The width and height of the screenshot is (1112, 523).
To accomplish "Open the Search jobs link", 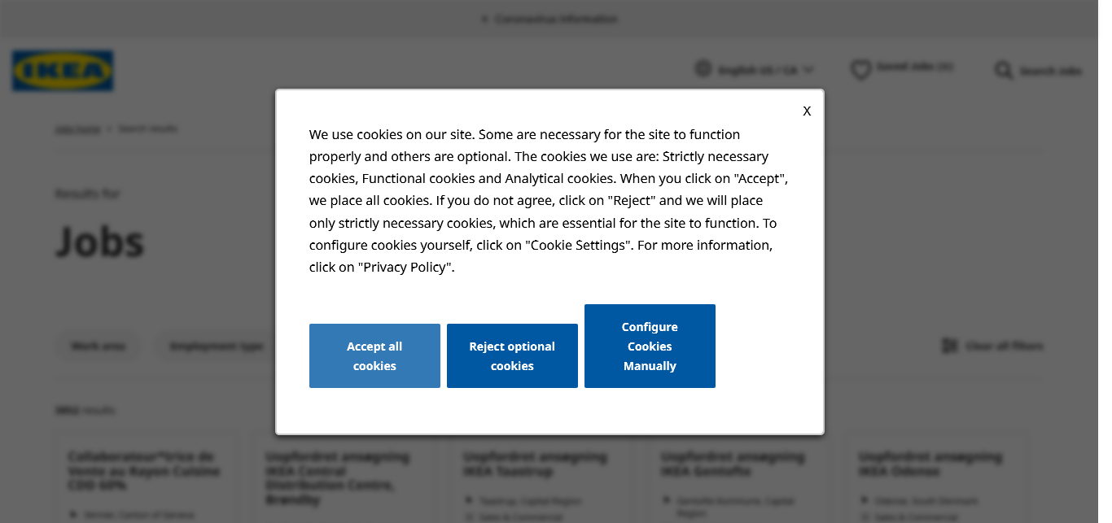I will point(1050,72).
